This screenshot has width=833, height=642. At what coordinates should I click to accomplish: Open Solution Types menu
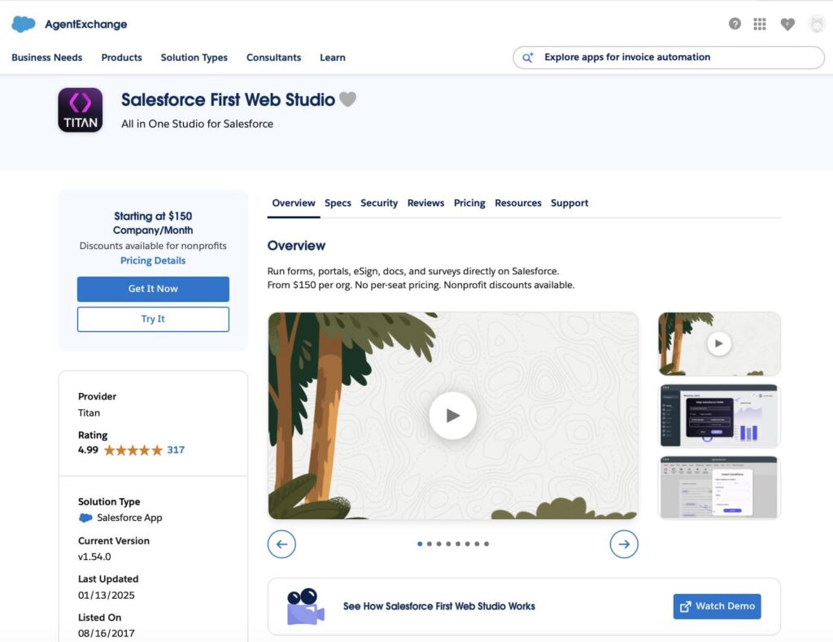[194, 58]
